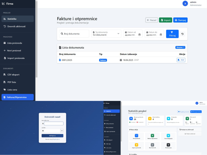The width and height of the screenshot is (207, 155).
Task: Download the PDF for document 0001/2025
Action: point(181,60)
